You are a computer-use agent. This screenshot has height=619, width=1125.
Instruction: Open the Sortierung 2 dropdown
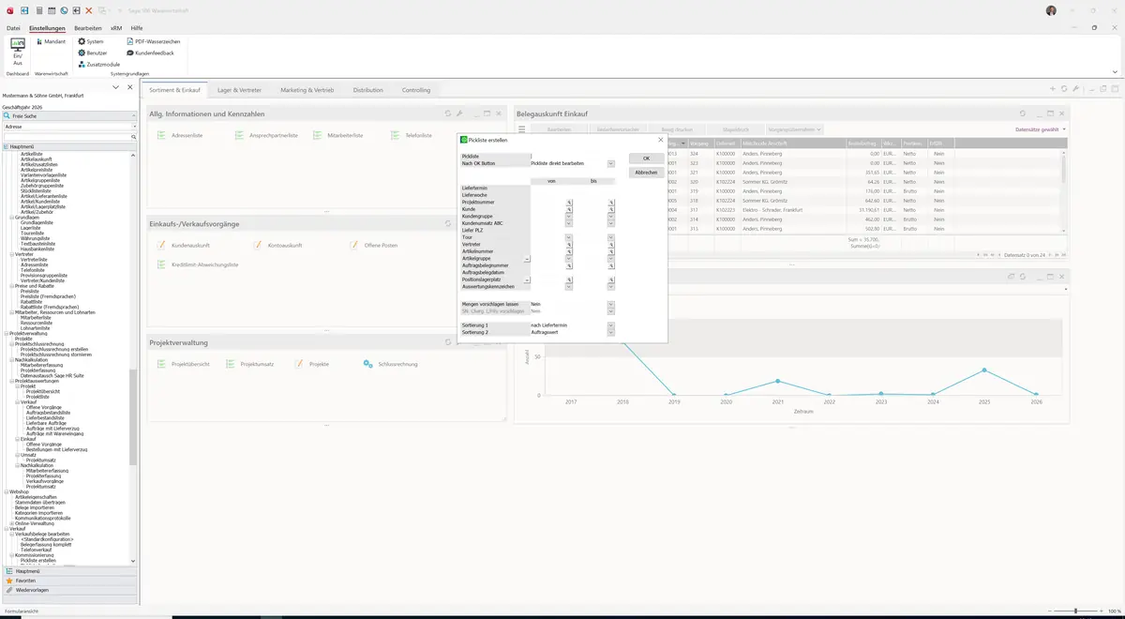[x=610, y=332]
